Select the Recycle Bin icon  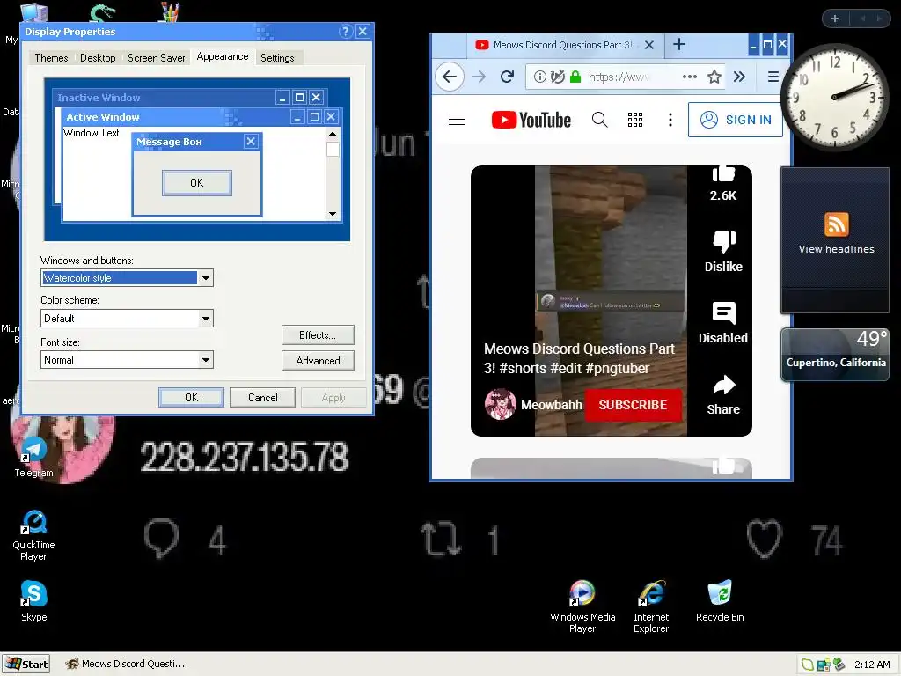[x=720, y=601]
